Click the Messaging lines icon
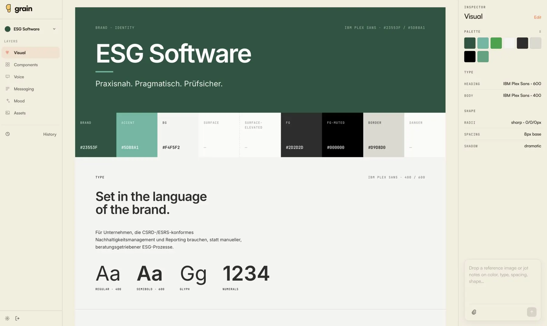The width and height of the screenshot is (547, 326). coord(8,89)
